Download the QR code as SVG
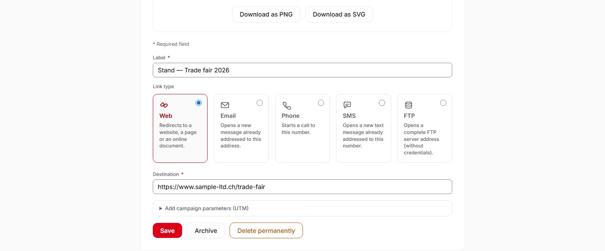605x251 pixels. pos(339,15)
